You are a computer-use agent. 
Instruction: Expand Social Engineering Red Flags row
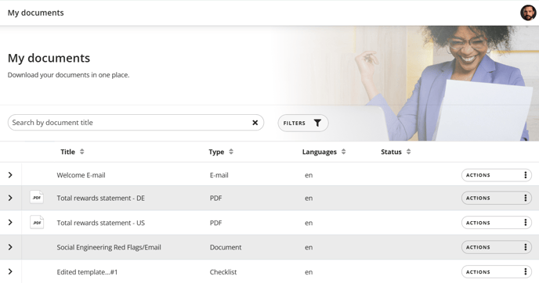point(10,247)
